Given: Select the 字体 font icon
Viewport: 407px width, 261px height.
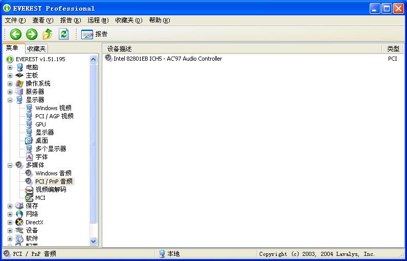Looking at the screenshot, I should click(x=29, y=157).
